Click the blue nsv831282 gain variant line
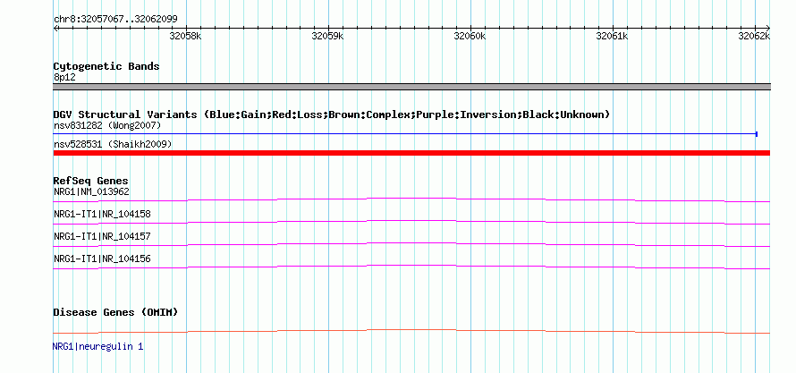 (x=405, y=134)
